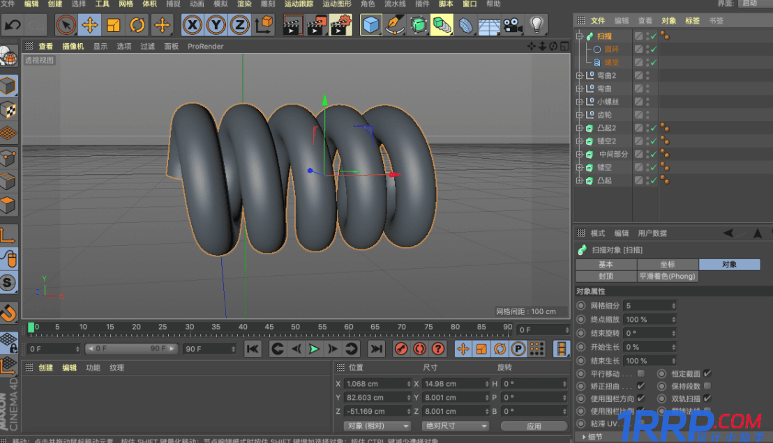773x443 pixels.
Task: Click the 应用 button
Action: pos(534,426)
